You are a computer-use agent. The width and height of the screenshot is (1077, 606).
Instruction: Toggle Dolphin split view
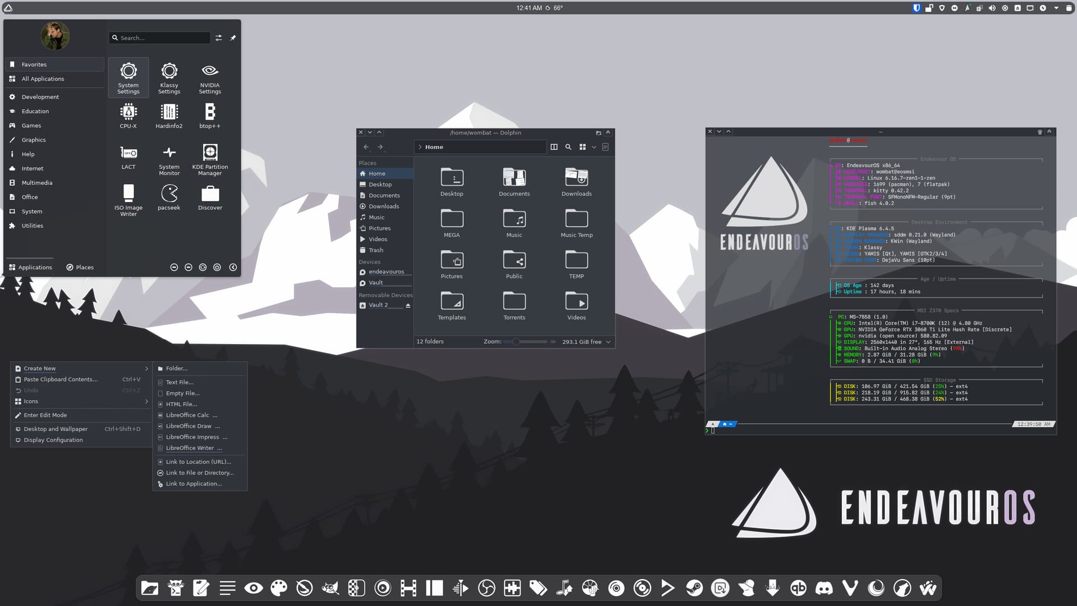[554, 147]
